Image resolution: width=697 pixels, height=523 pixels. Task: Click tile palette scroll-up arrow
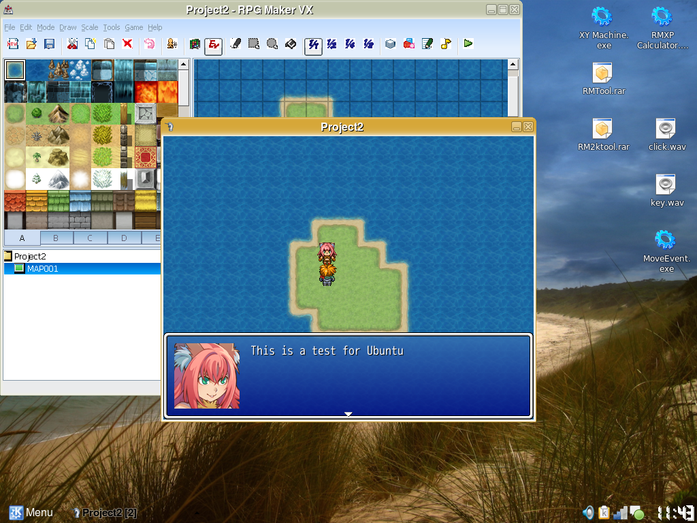coord(184,65)
